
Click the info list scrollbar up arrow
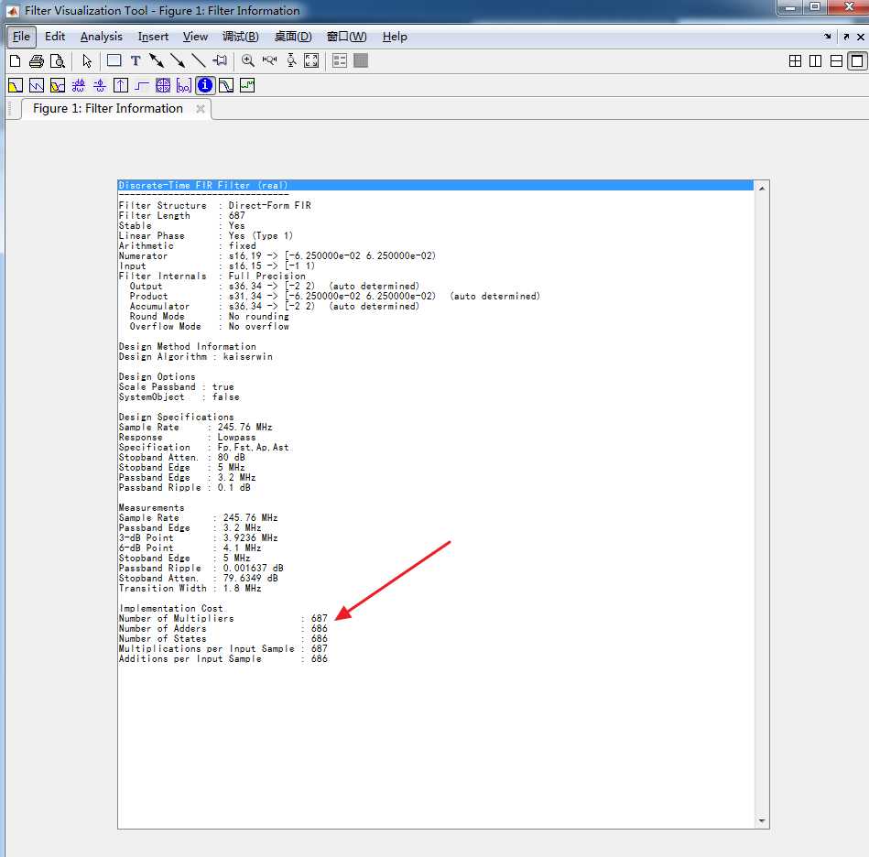[762, 189]
